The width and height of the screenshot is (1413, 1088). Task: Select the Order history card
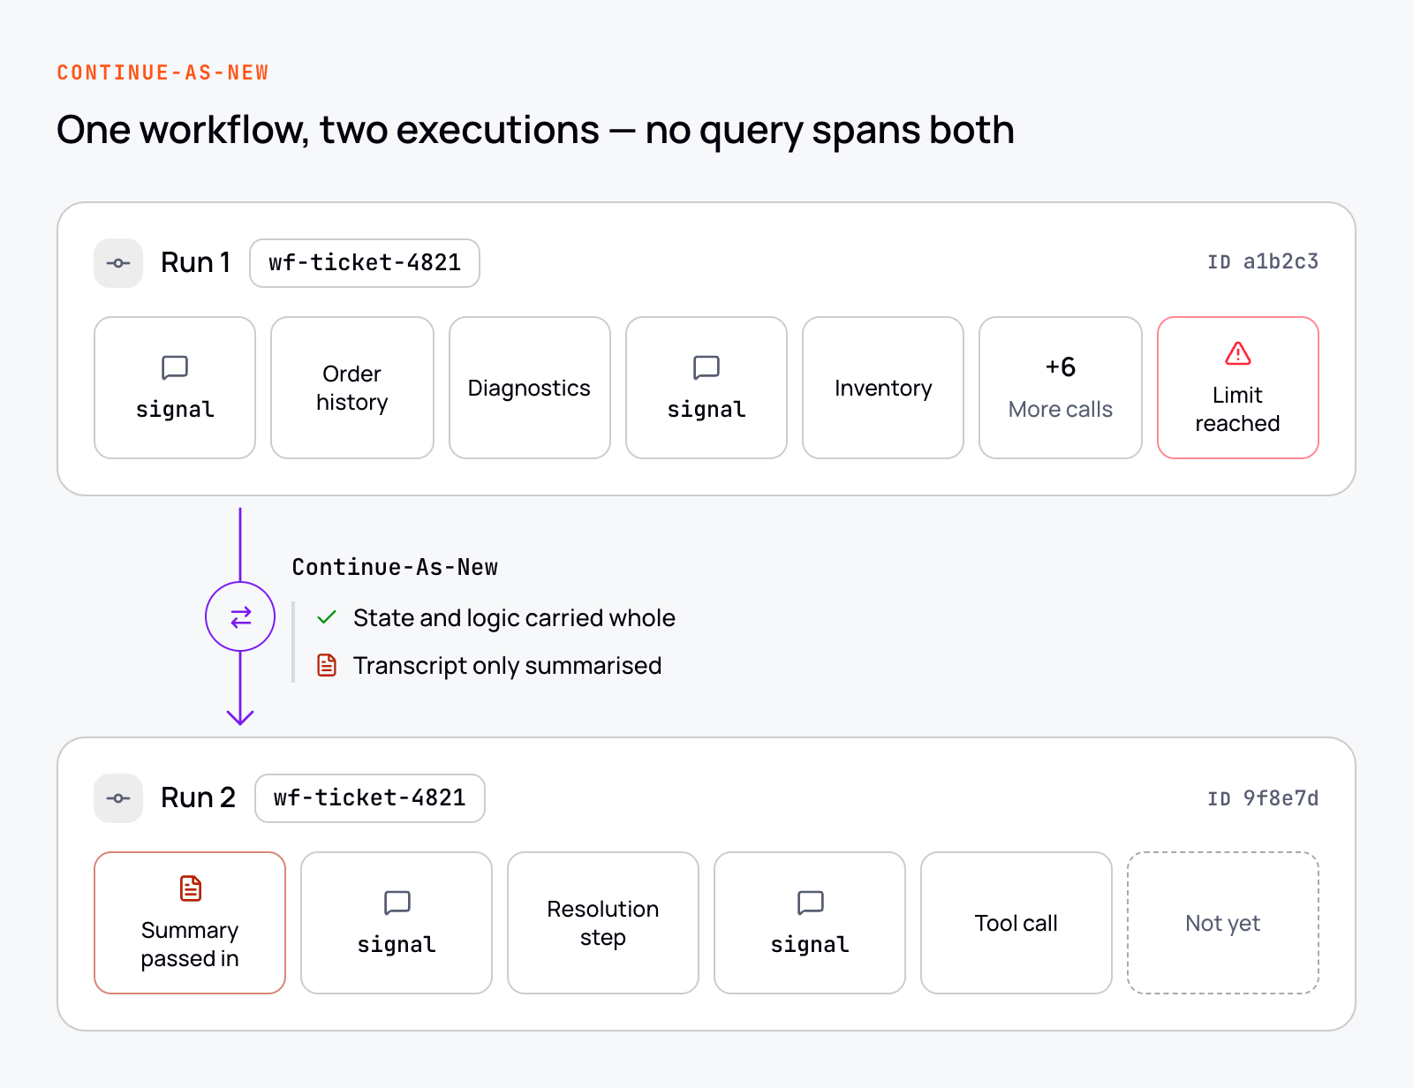352,388
